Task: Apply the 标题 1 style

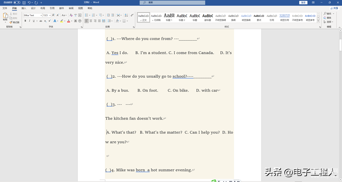Action: [x=169, y=17]
